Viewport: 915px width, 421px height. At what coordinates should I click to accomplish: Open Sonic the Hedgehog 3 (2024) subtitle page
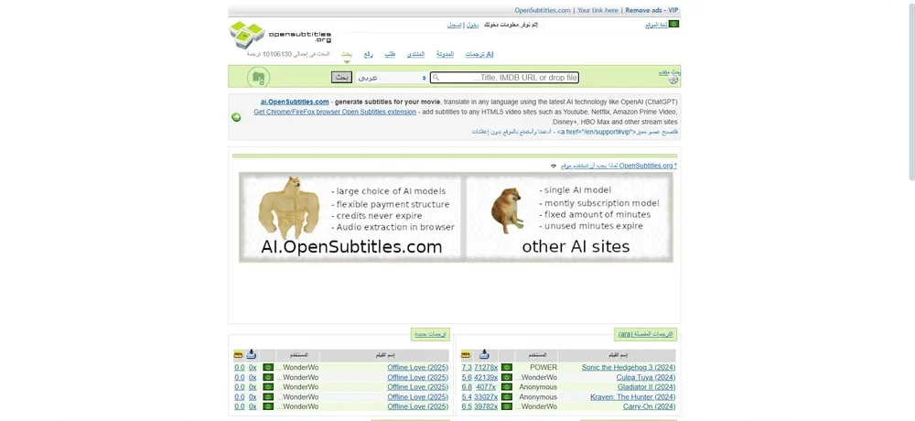point(629,367)
